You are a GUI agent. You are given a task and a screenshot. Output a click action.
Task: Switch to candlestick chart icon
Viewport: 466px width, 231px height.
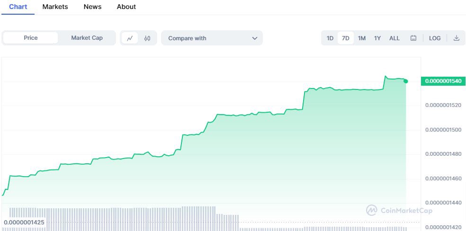click(147, 38)
